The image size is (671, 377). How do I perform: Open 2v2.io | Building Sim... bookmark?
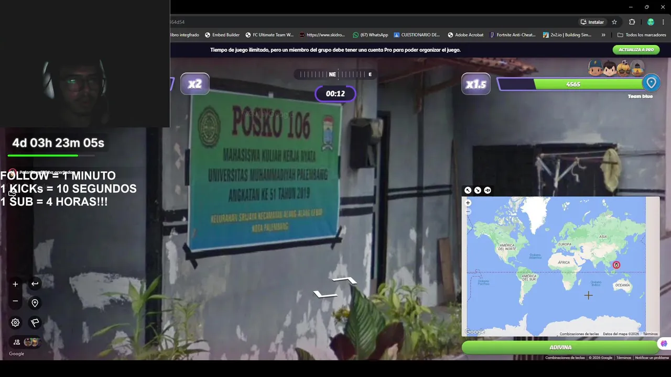tap(567, 35)
